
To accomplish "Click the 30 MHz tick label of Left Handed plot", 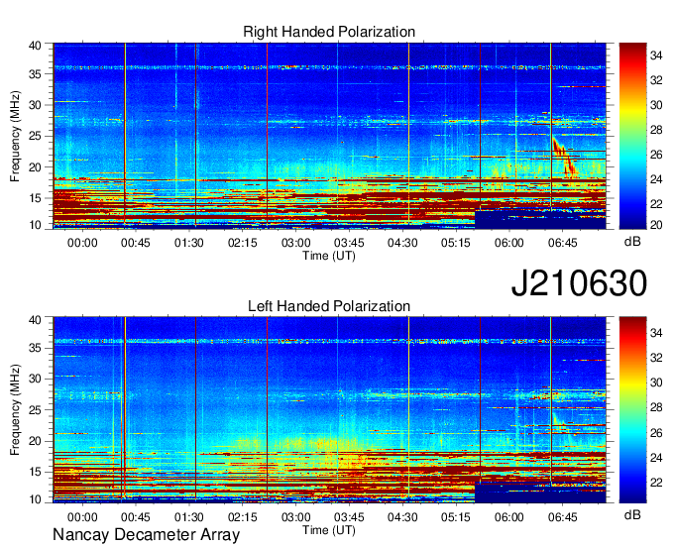I will point(35,379).
